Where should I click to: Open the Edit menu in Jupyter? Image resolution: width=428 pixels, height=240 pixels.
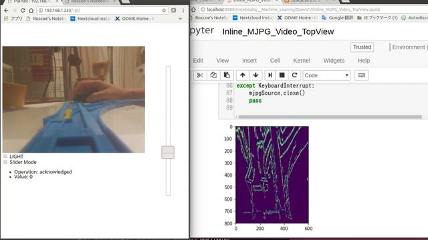coord(198,61)
